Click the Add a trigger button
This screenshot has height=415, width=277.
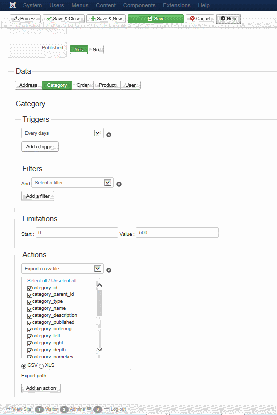(x=40, y=147)
